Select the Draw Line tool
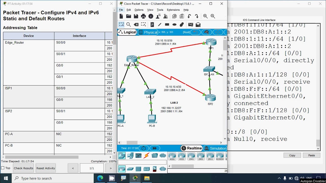This screenshot has height=183, width=326. (x=160, y=24)
